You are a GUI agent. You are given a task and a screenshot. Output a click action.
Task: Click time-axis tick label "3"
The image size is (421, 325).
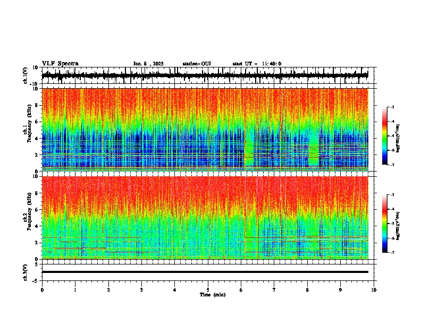(x=141, y=290)
